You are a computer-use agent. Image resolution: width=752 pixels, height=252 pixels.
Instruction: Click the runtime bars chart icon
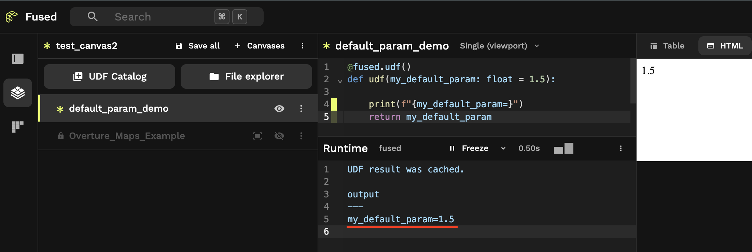click(x=563, y=148)
